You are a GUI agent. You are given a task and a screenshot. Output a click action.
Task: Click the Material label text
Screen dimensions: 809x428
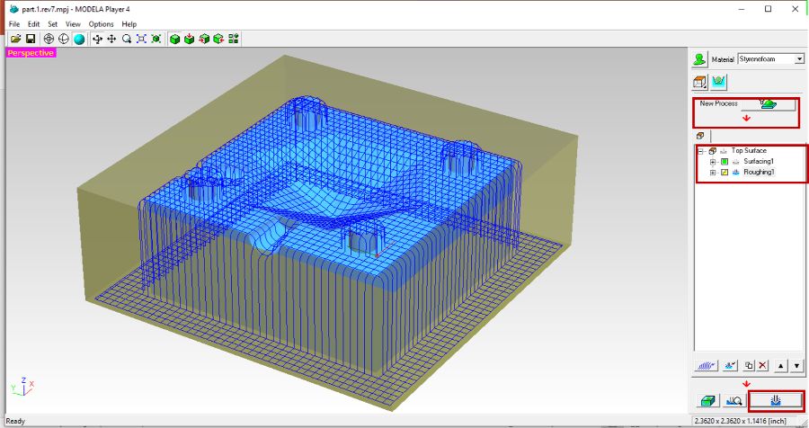[723, 60]
